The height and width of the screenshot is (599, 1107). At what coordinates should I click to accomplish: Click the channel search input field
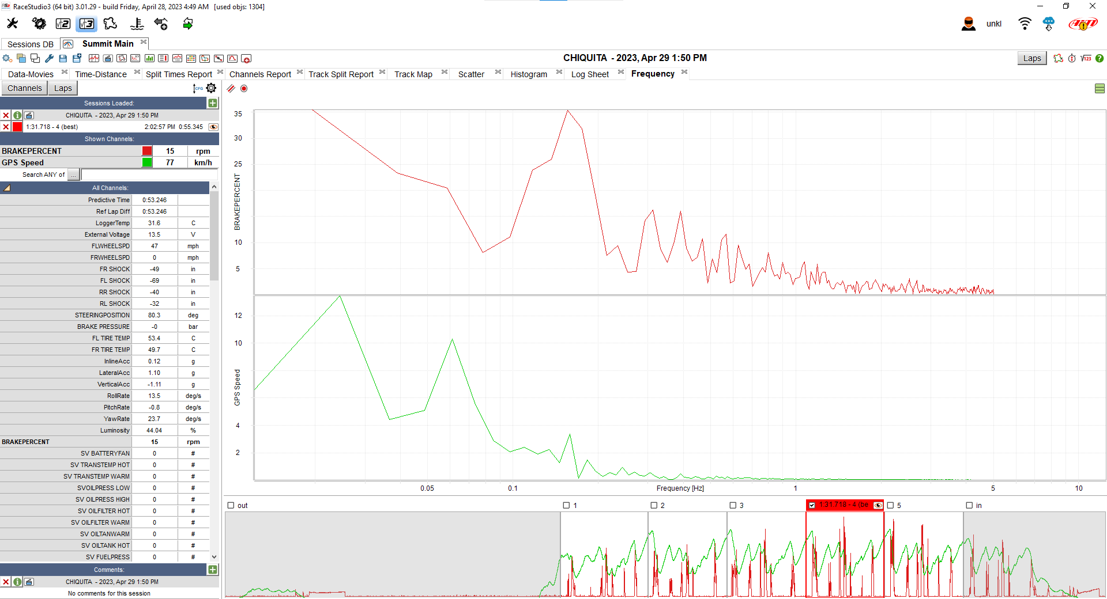(x=149, y=175)
